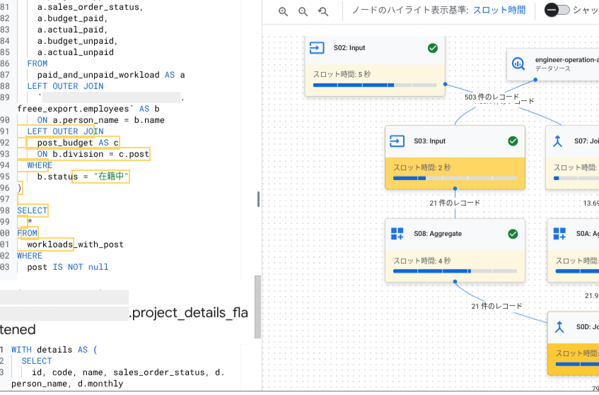The width and height of the screenshot is (599, 395).
Task: Click the S0A Aggregate stage icon
Action: [x=559, y=234]
